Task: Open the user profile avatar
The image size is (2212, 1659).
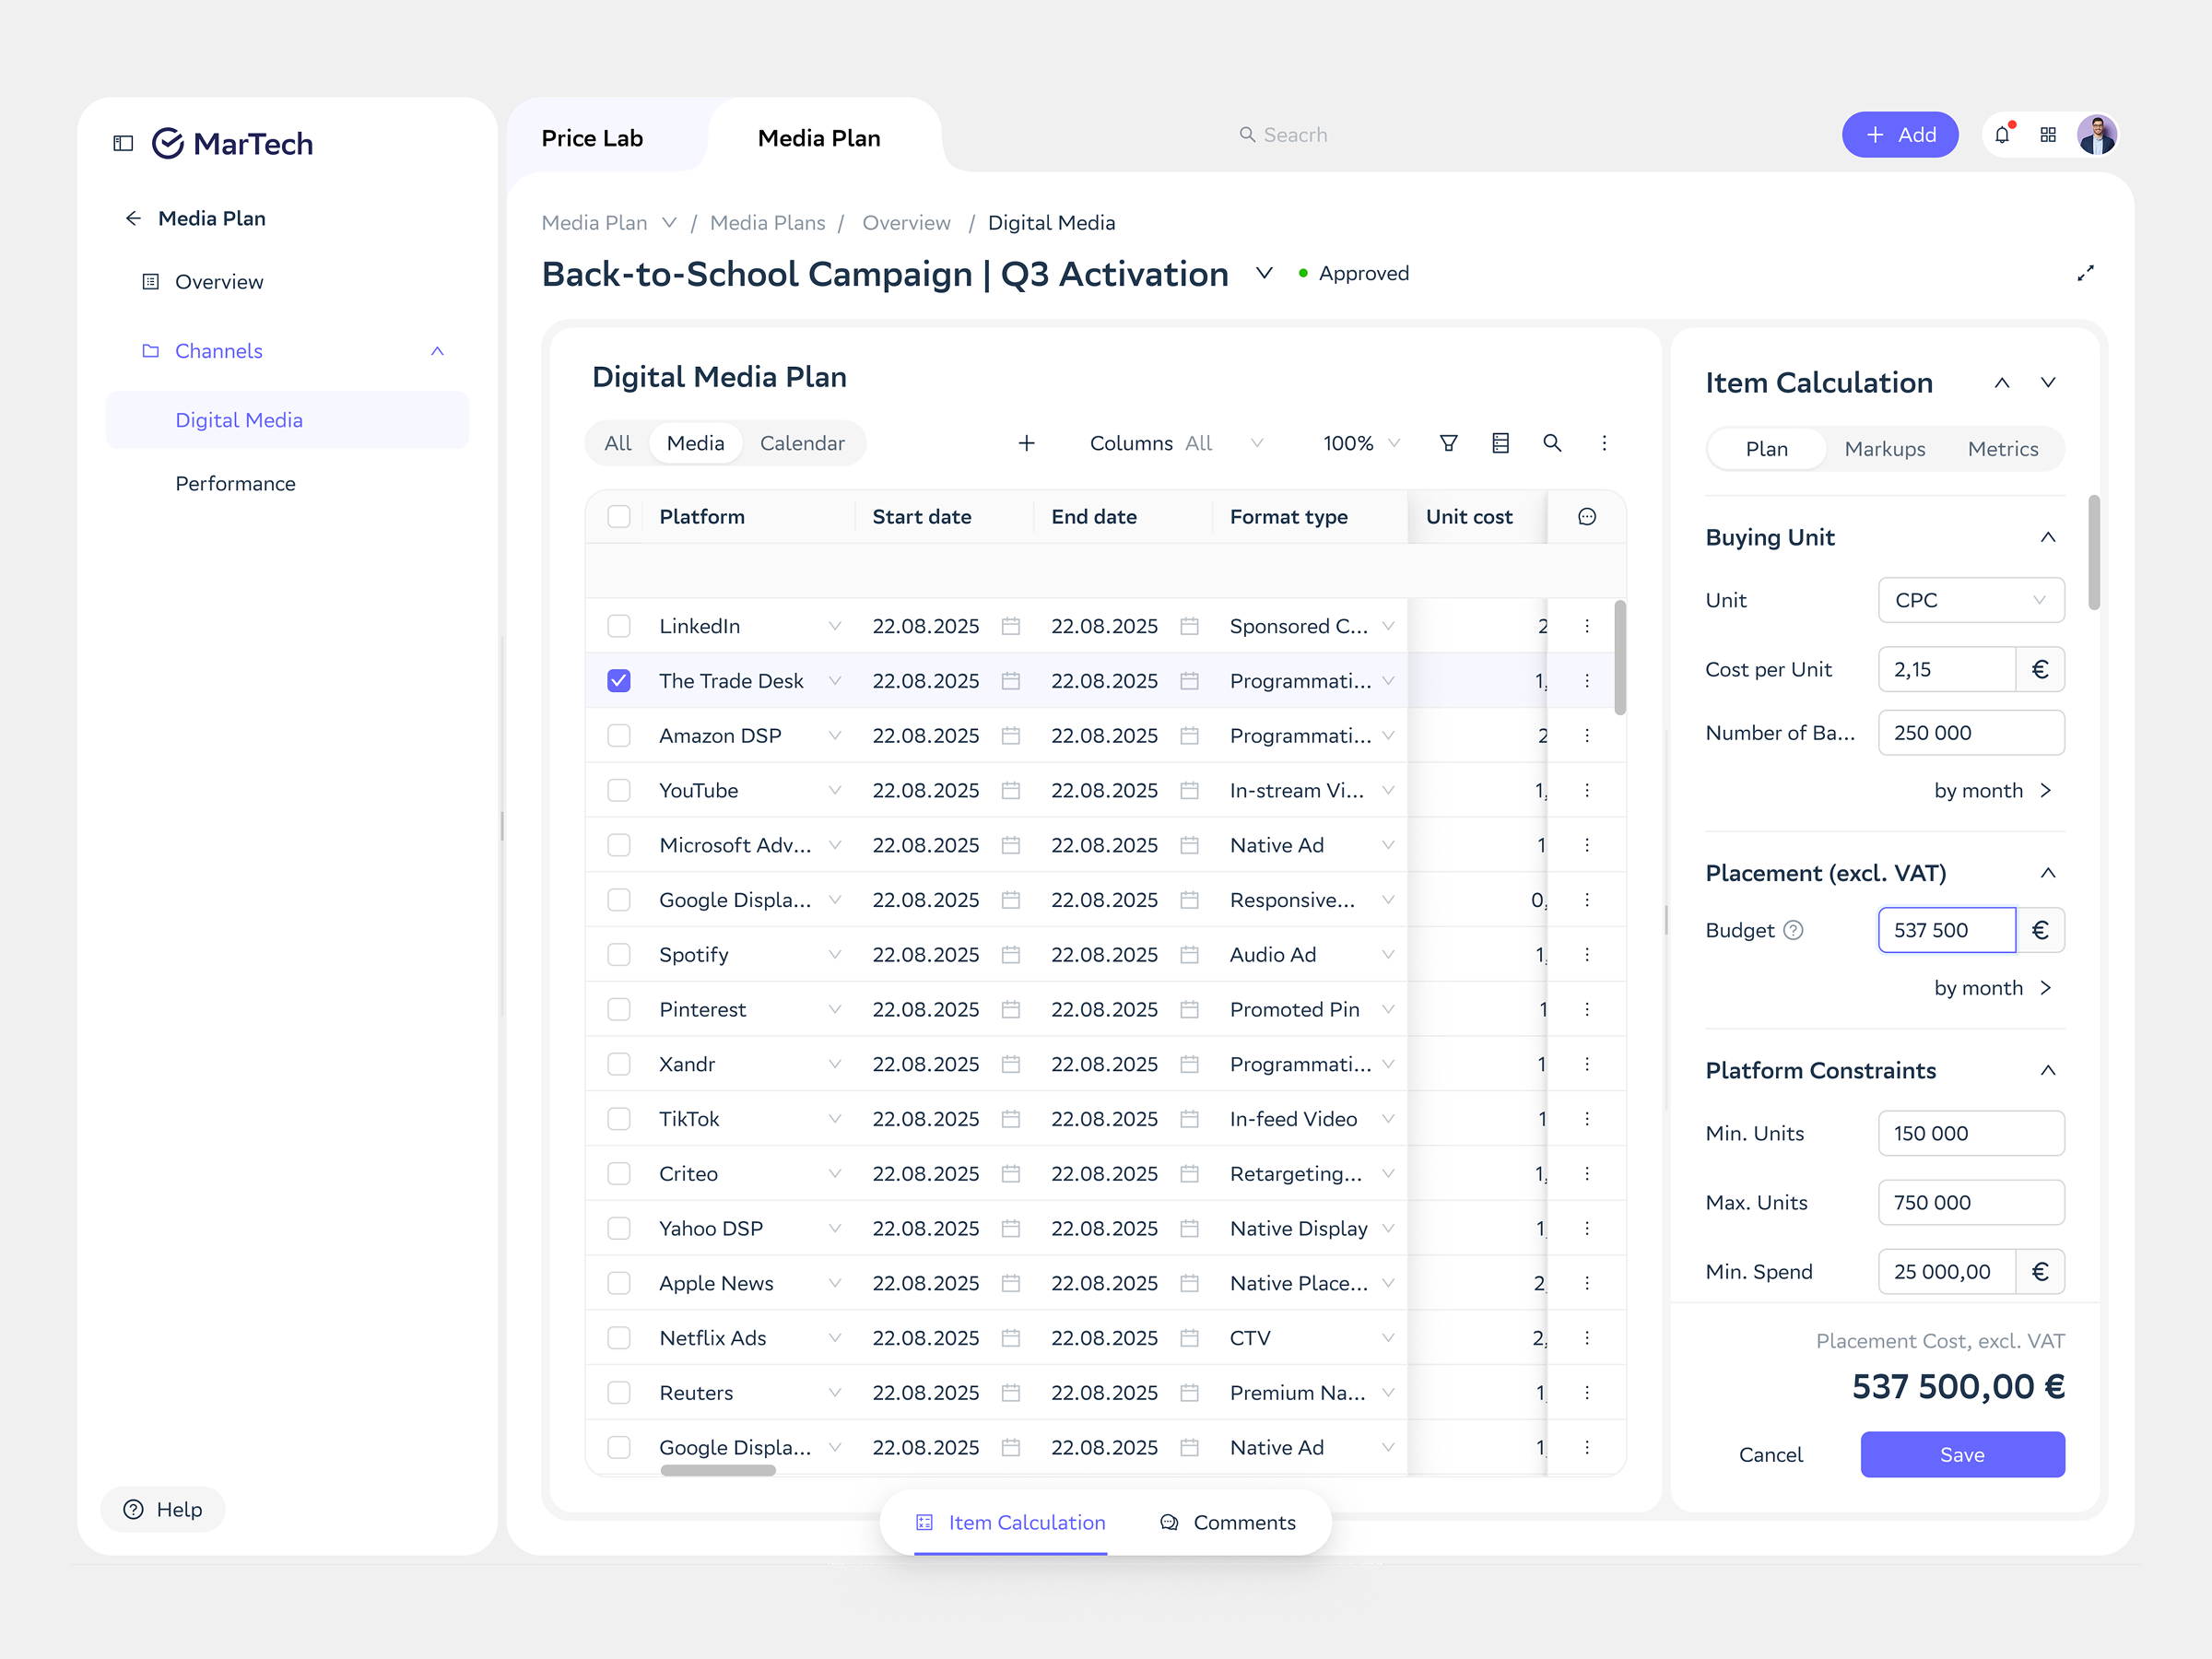Action: pos(2096,135)
